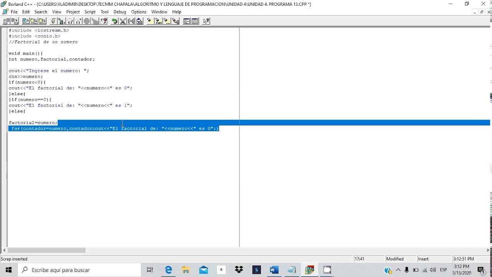Screen dimensions: 492x277
Task: Click the horizontal scrollbar left arrow
Action: point(4,250)
